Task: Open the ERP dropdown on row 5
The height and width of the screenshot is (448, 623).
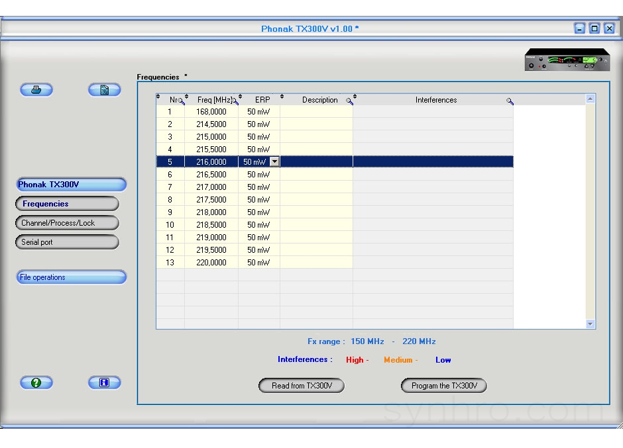Action: [274, 161]
